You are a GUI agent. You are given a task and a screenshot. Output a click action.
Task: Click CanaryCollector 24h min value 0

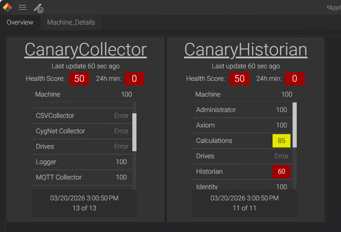[134, 79]
